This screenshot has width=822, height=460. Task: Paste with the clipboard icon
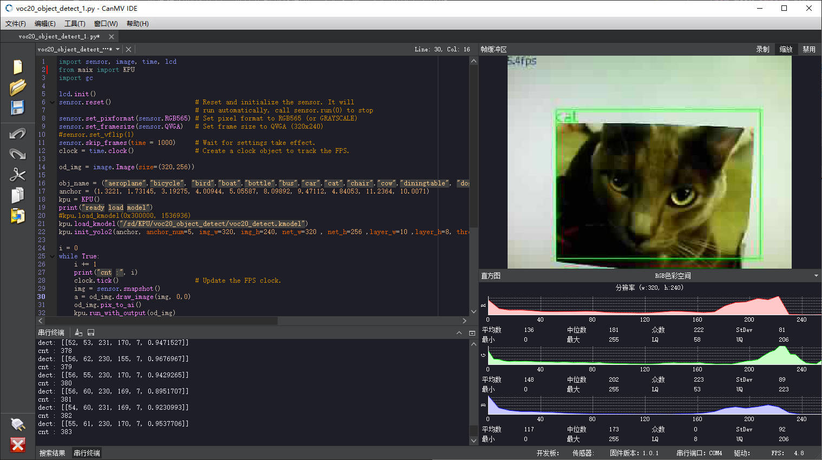18,216
